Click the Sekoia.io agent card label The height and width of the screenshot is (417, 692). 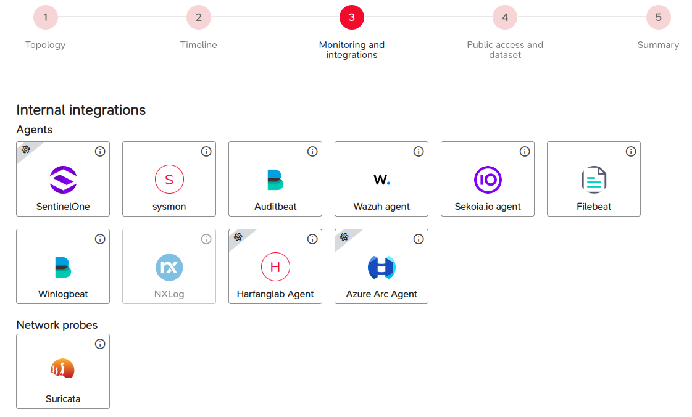coord(488,207)
